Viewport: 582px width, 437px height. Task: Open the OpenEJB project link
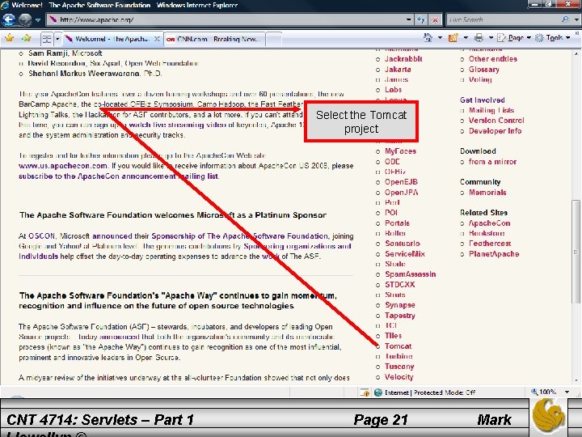pos(401,182)
